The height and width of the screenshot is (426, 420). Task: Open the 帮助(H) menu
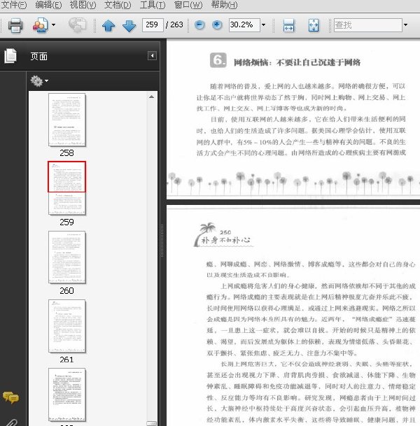pos(224,5)
